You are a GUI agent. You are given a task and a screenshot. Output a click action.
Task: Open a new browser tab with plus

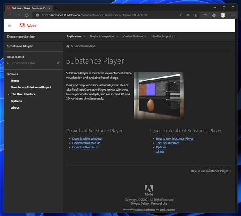click(56, 8)
